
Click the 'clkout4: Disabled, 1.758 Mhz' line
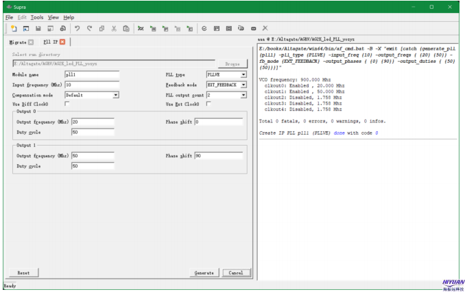[x=303, y=109]
